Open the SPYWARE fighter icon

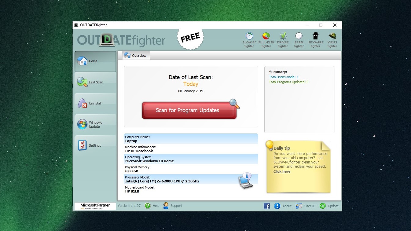[316, 40]
